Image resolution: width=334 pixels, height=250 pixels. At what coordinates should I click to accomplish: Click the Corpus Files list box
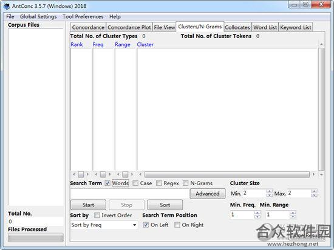point(36,117)
